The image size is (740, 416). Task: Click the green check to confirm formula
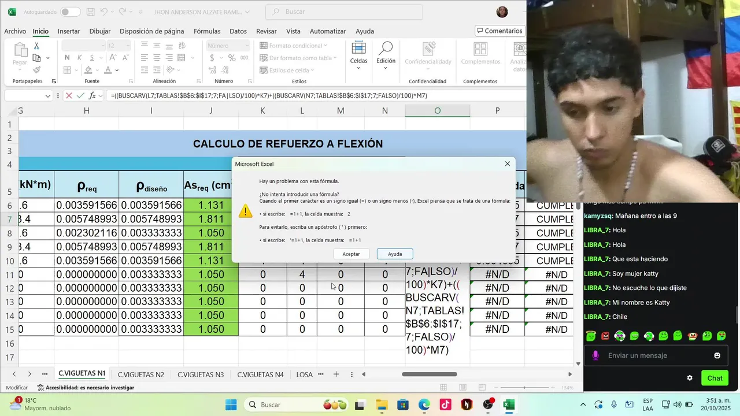81,96
